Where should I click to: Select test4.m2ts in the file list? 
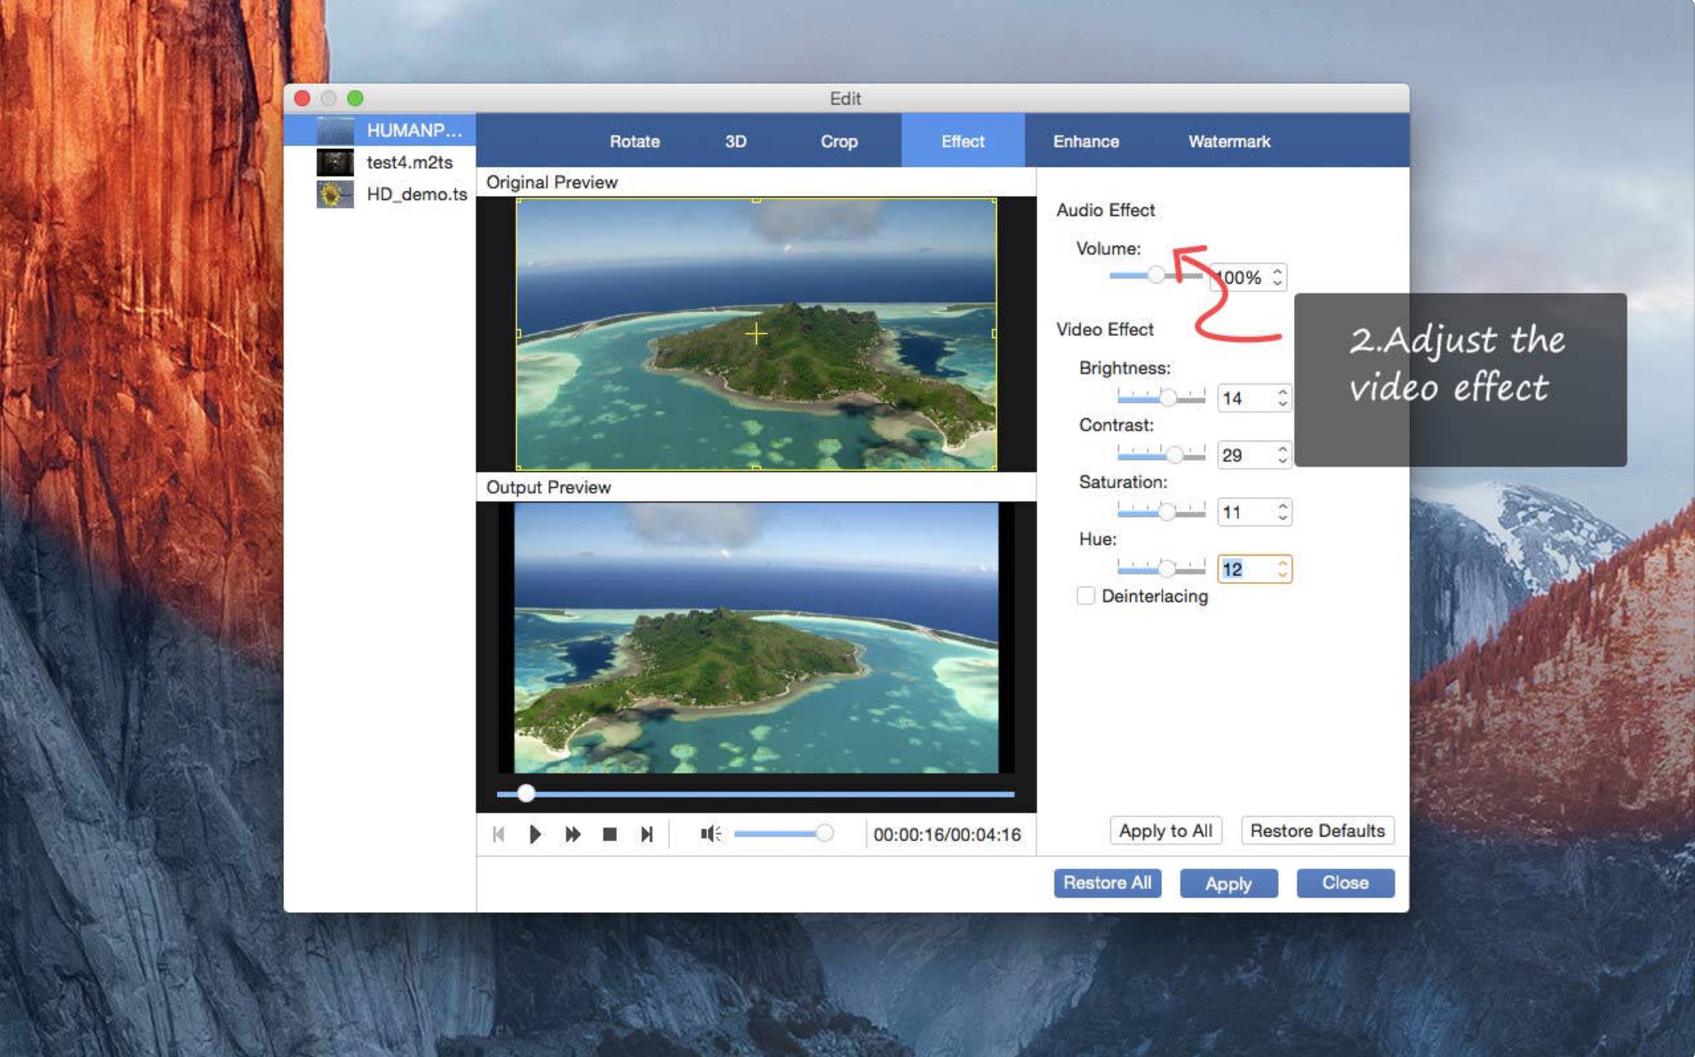(409, 163)
